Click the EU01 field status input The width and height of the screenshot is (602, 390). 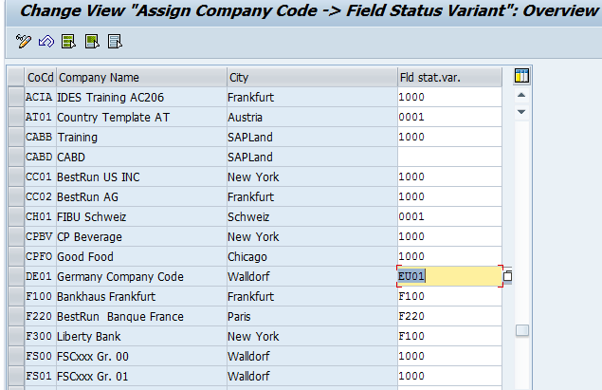pyautogui.click(x=449, y=276)
